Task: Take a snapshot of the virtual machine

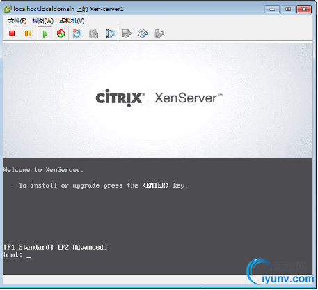Action: coord(77,33)
